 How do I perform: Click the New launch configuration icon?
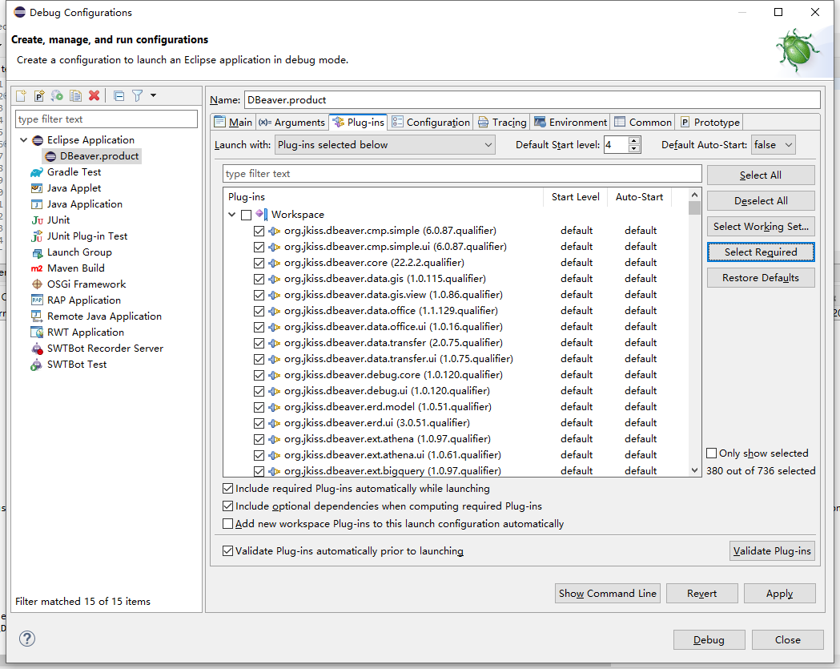21,95
